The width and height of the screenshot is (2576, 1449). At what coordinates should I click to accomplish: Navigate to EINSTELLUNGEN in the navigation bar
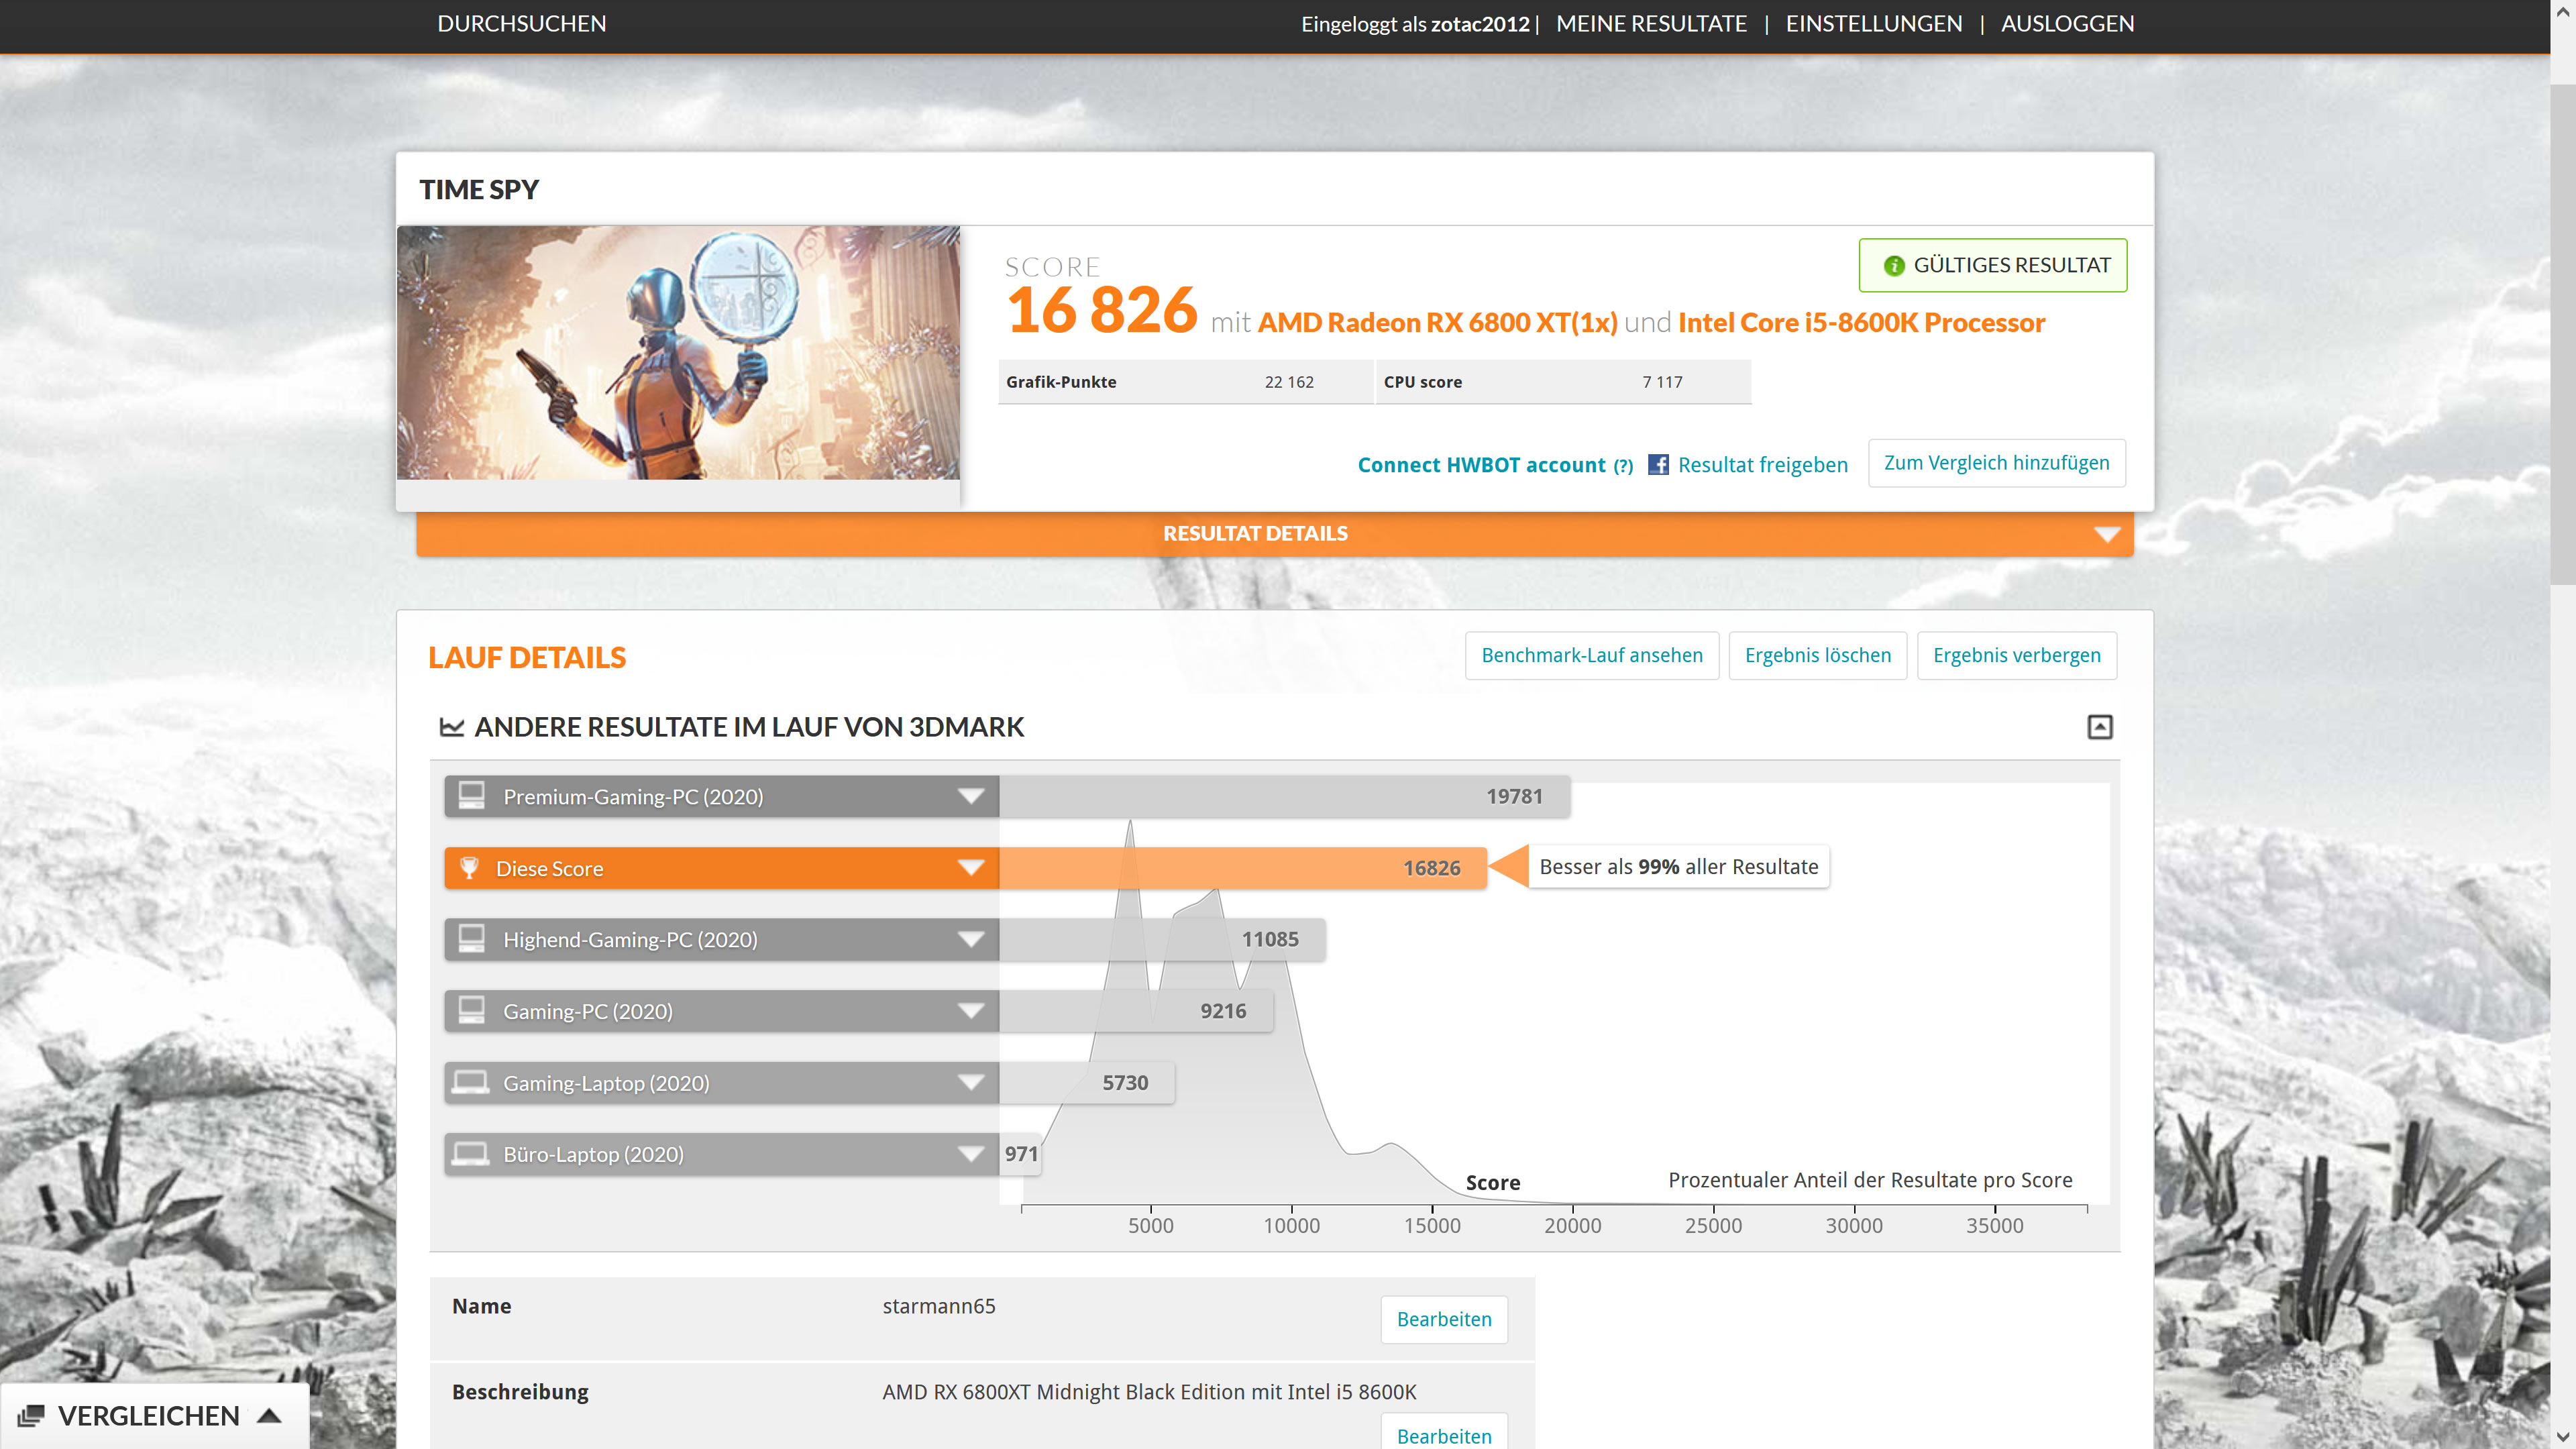click(x=1874, y=23)
